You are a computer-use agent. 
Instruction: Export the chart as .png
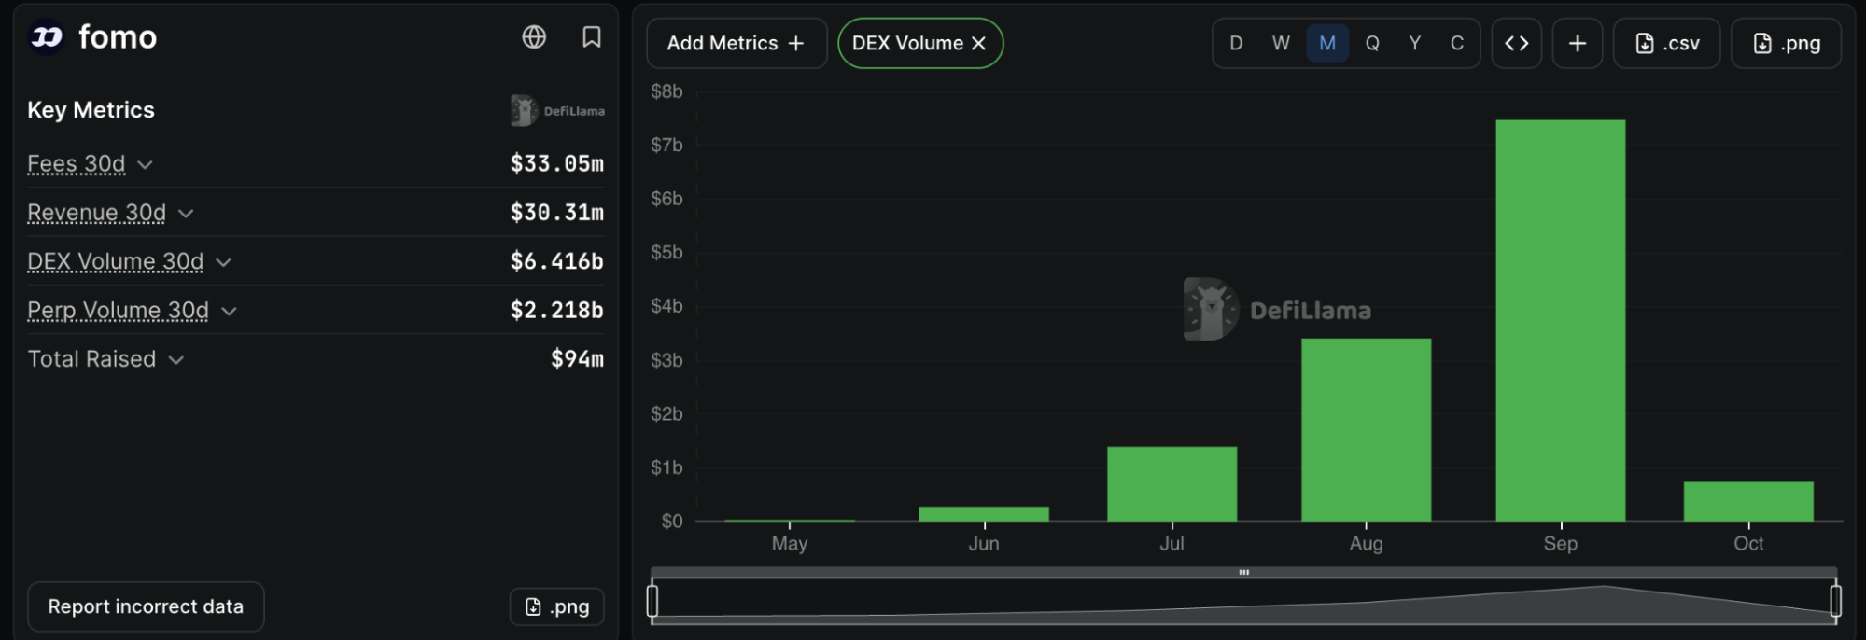coord(1787,43)
